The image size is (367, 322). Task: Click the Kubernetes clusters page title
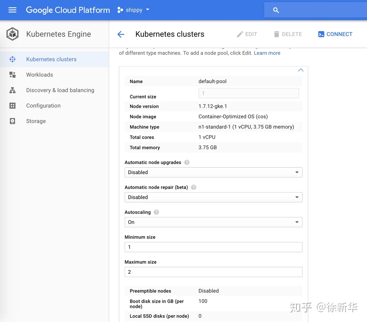click(170, 34)
